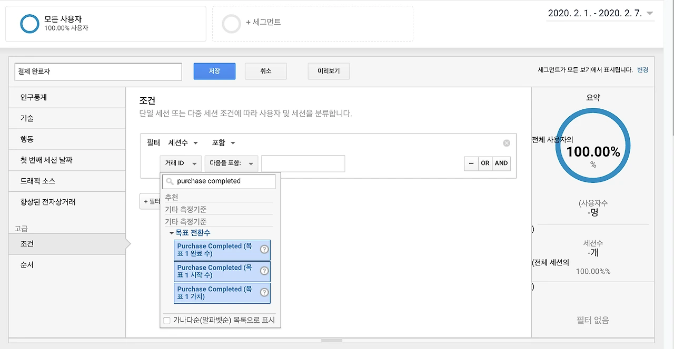Image resolution: width=674 pixels, height=349 pixels.
Task: Click the filter value input field
Action: (303, 163)
